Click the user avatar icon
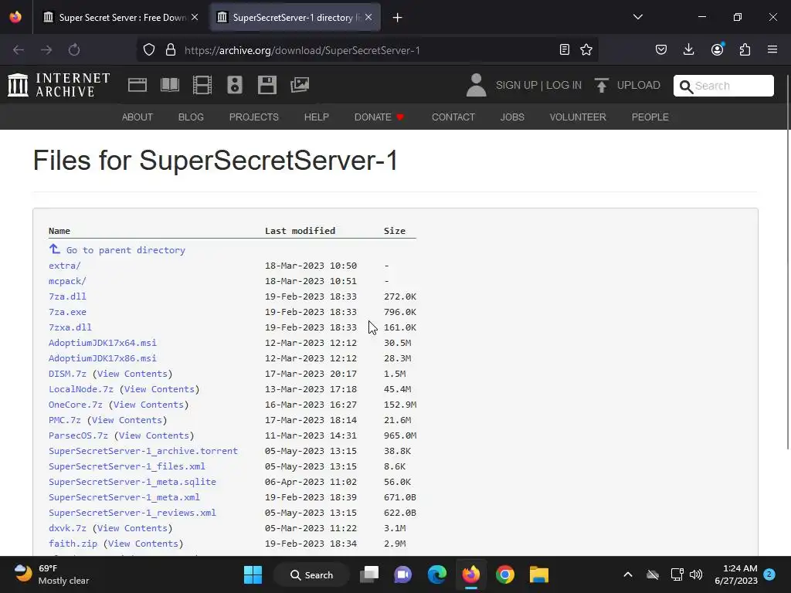Screen dimensions: 791x593 point(476,85)
